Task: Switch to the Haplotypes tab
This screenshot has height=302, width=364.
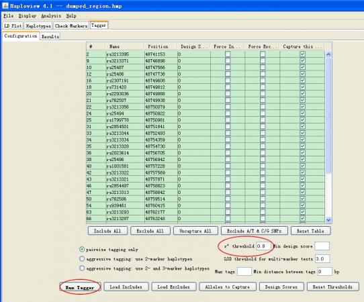Action: [x=38, y=26]
